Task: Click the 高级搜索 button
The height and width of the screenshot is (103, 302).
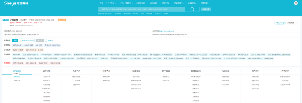Action: (x=206, y=9)
